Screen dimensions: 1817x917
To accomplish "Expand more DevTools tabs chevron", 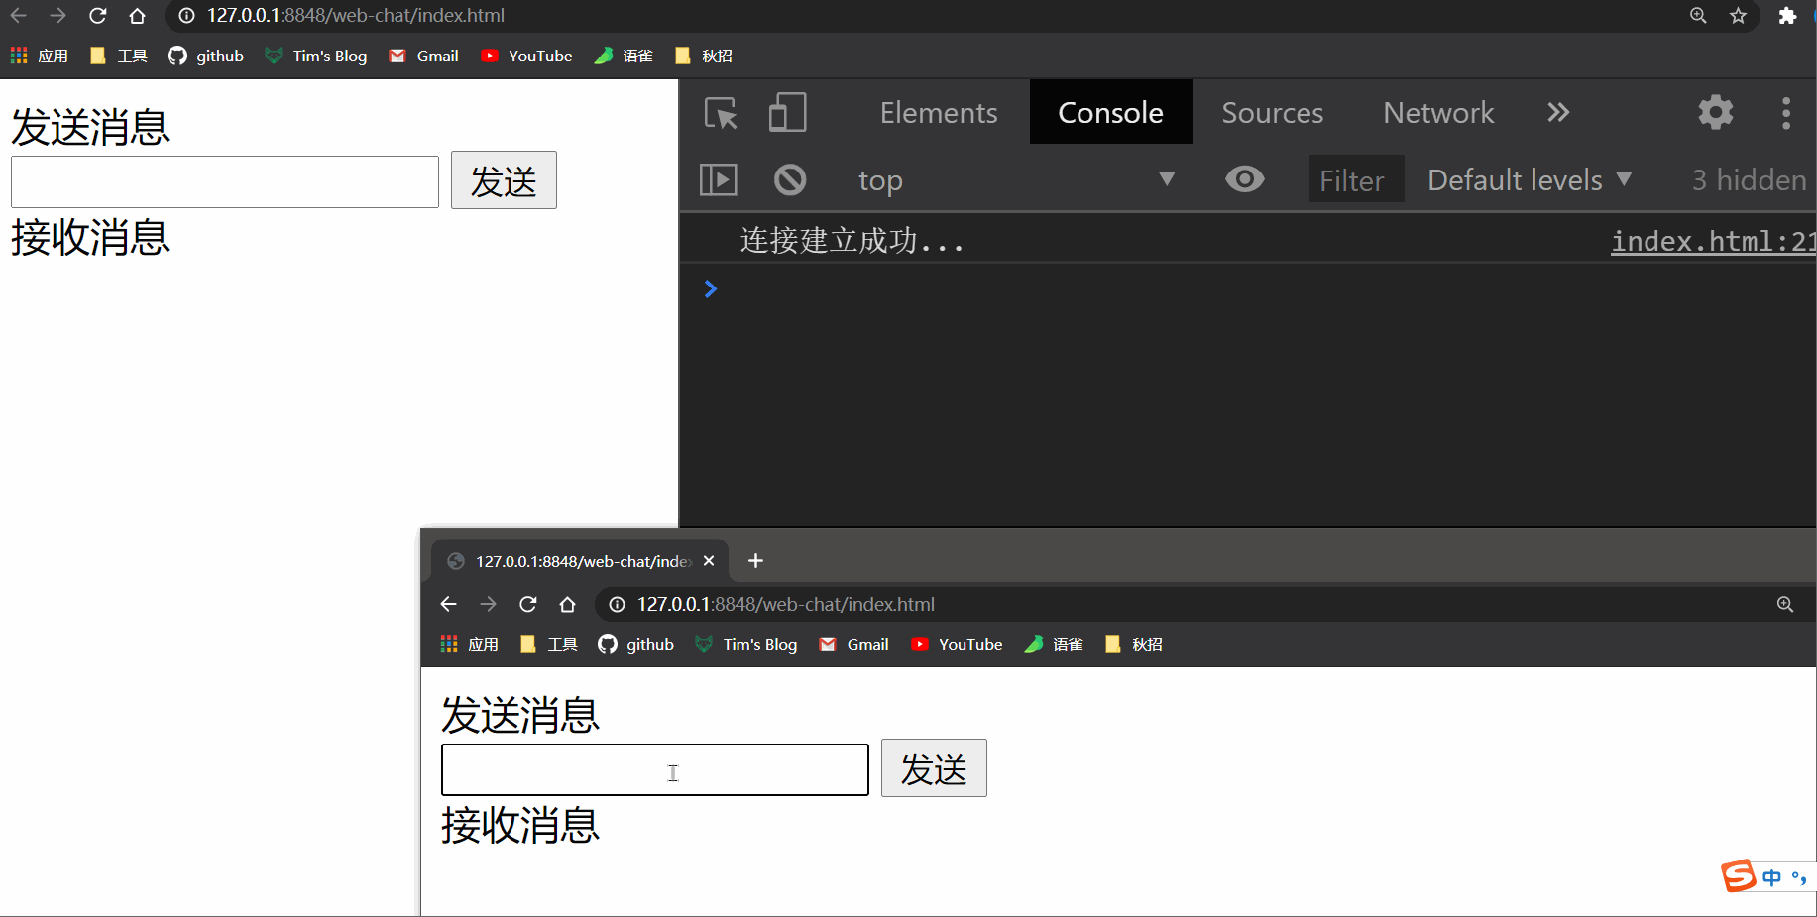I will (1558, 113).
